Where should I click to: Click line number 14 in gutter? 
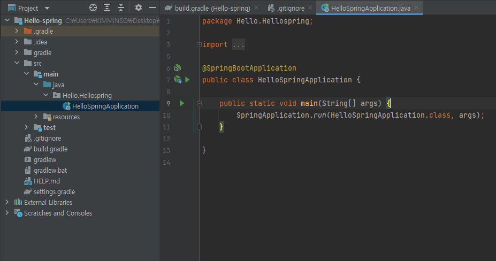(x=166, y=162)
